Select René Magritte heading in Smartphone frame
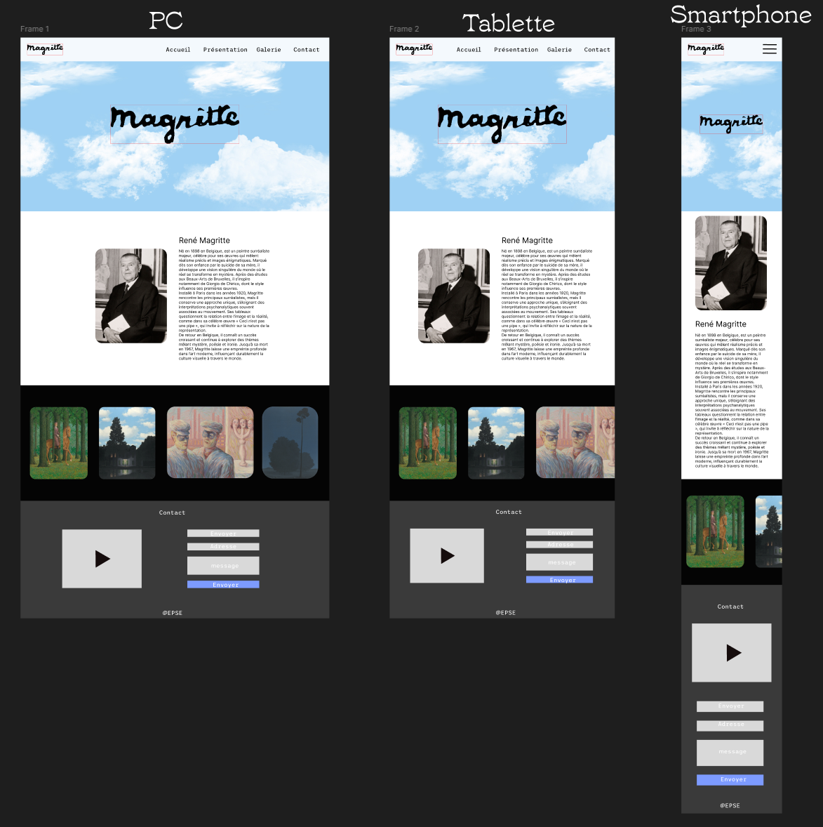 tap(721, 324)
